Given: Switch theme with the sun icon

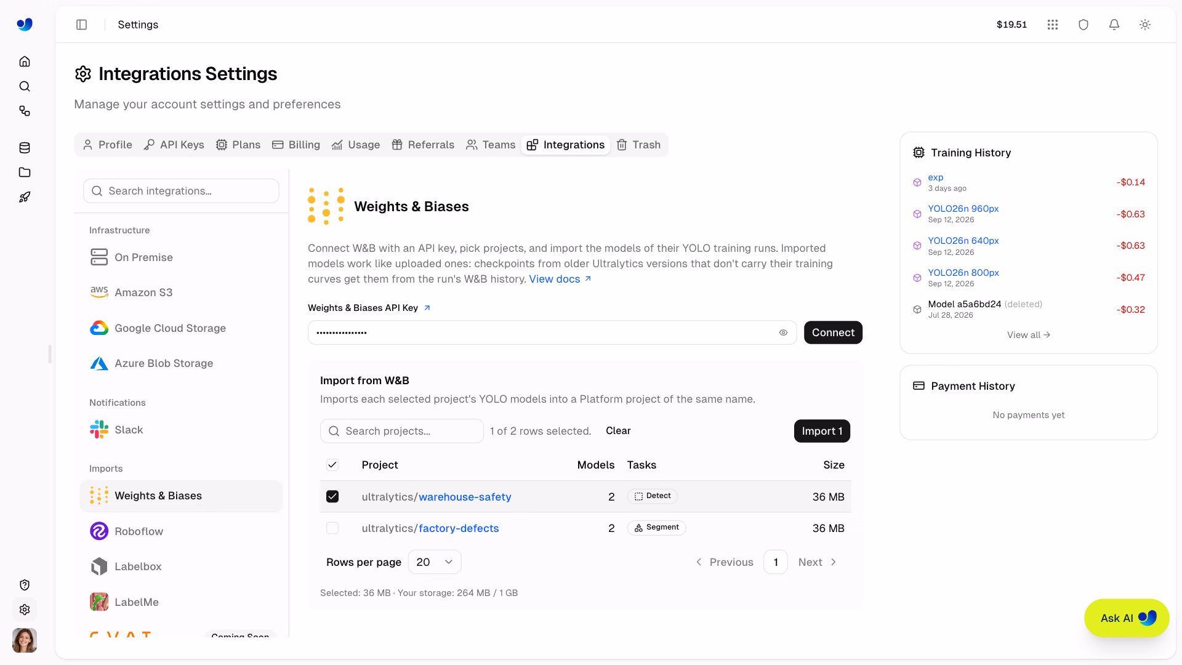Looking at the screenshot, I should coord(1145,25).
